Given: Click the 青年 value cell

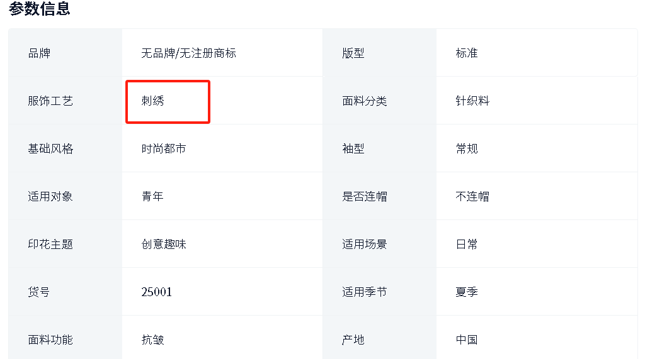Looking at the screenshot, I should pos(222,196).
